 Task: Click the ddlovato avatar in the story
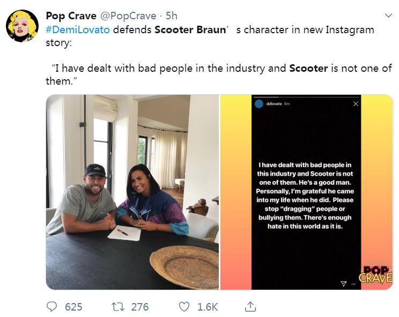260,103
